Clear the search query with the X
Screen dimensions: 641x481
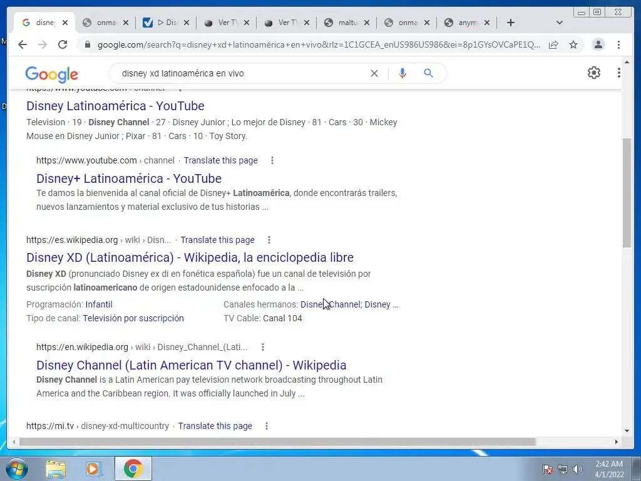374,73
